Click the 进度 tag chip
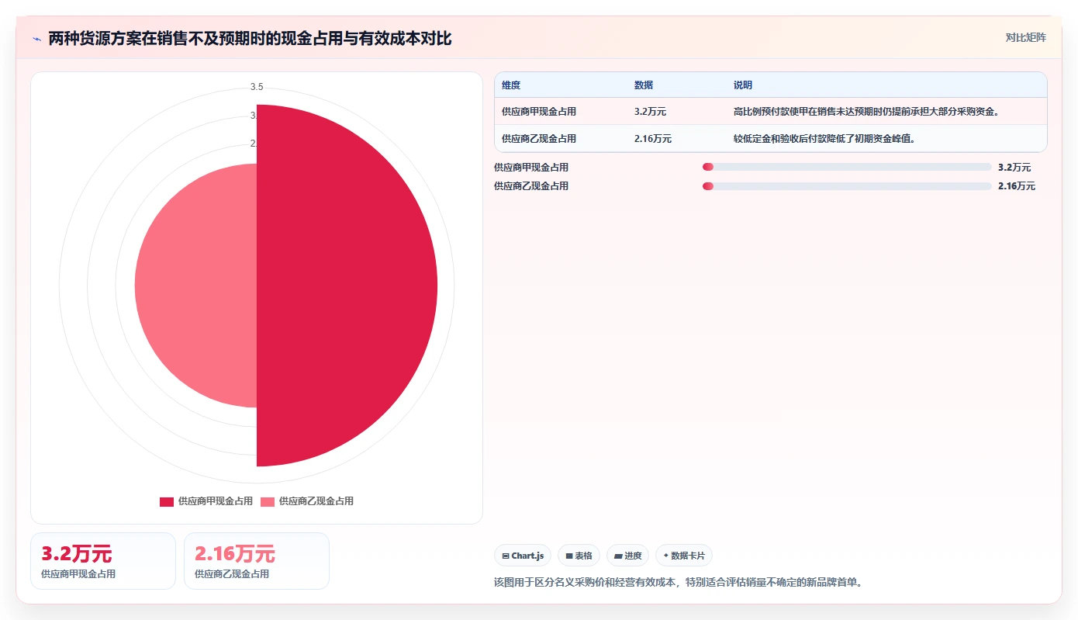 tap(627, 556)
